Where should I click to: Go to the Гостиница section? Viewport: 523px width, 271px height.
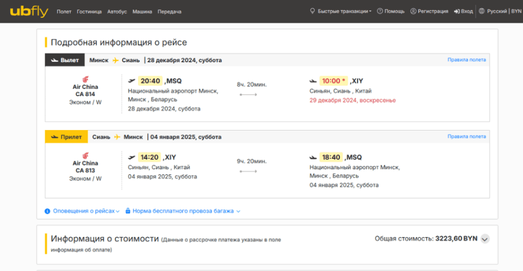pyautogui.click(x=89, y=12)
